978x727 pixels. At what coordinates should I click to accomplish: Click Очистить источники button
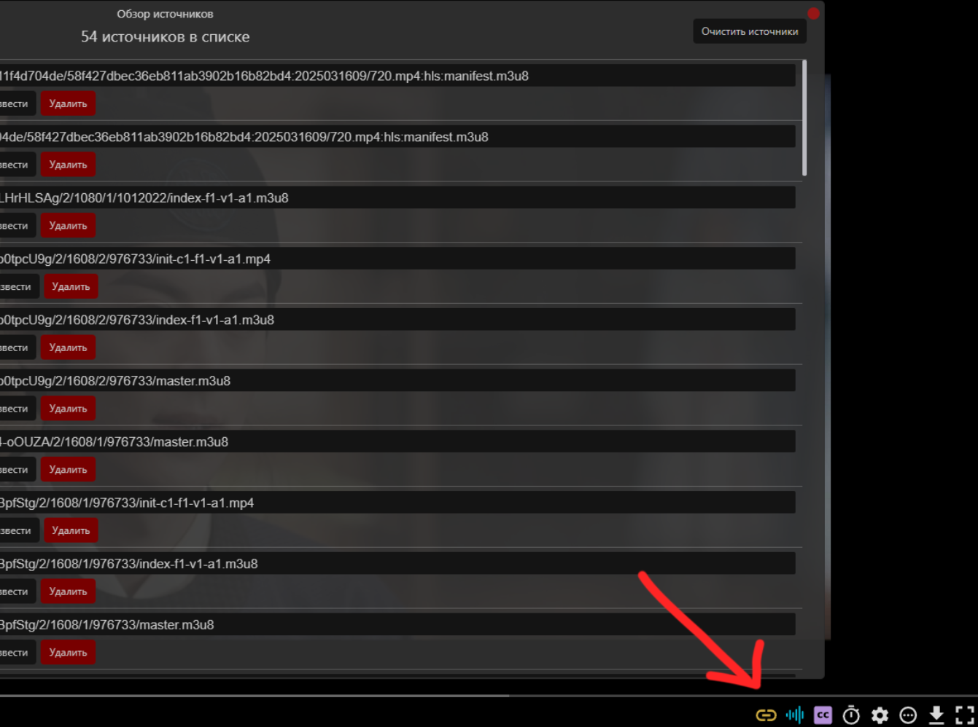click(750, 31)
